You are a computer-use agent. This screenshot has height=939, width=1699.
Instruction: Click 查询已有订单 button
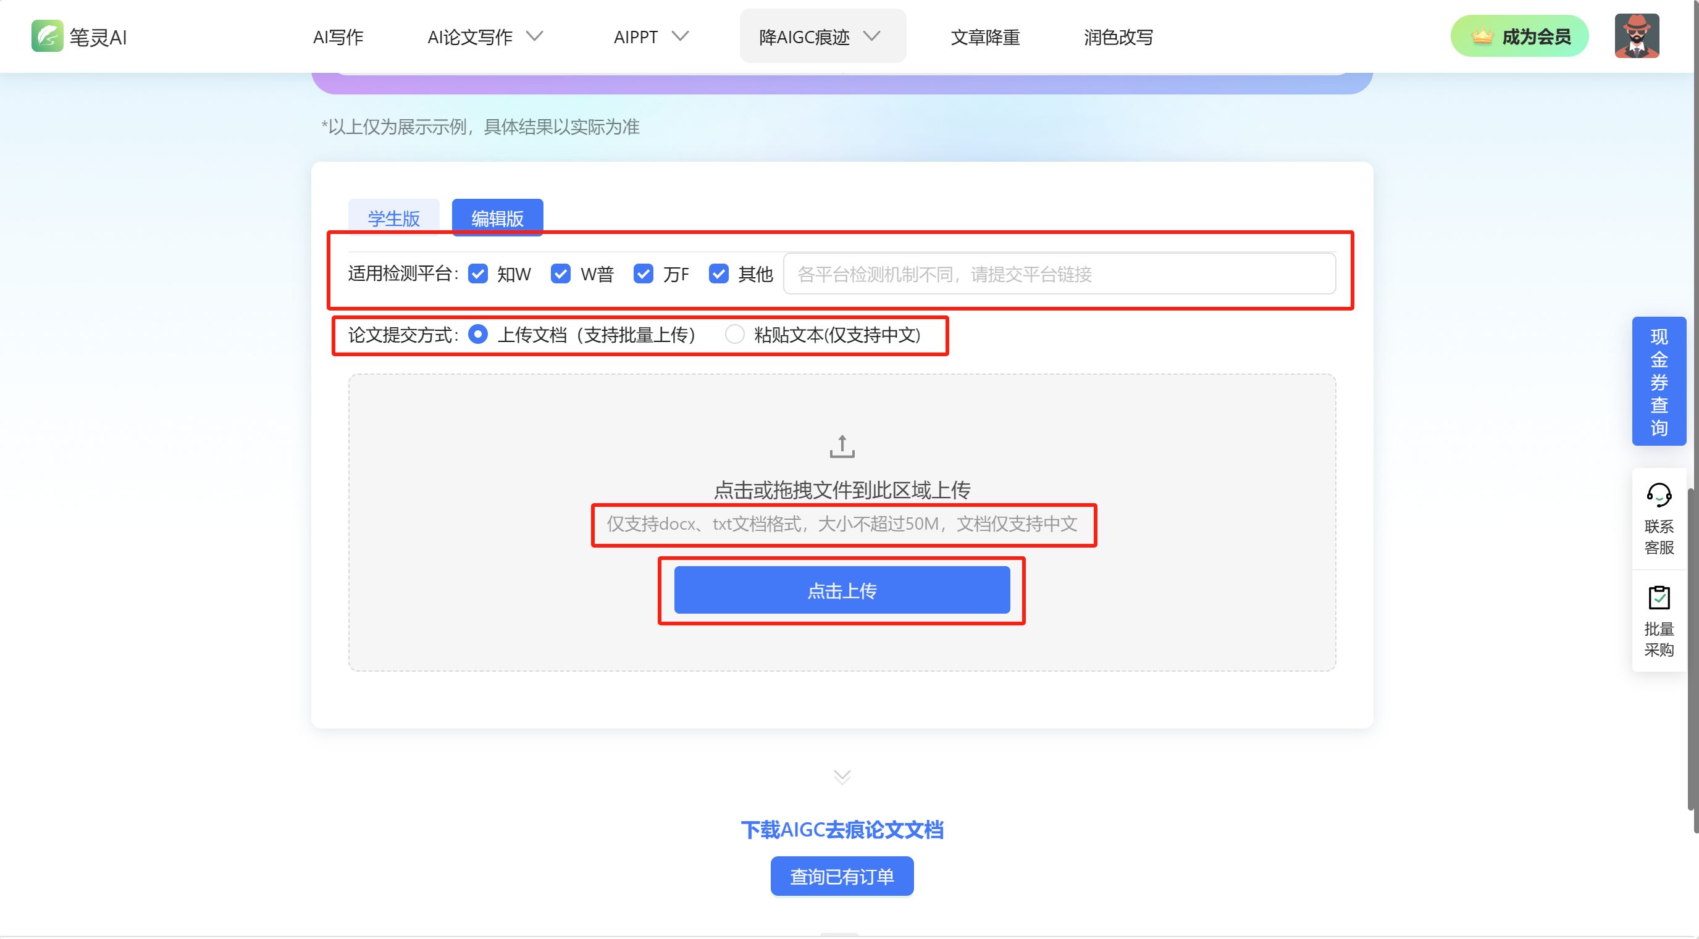tap(842, 877)
